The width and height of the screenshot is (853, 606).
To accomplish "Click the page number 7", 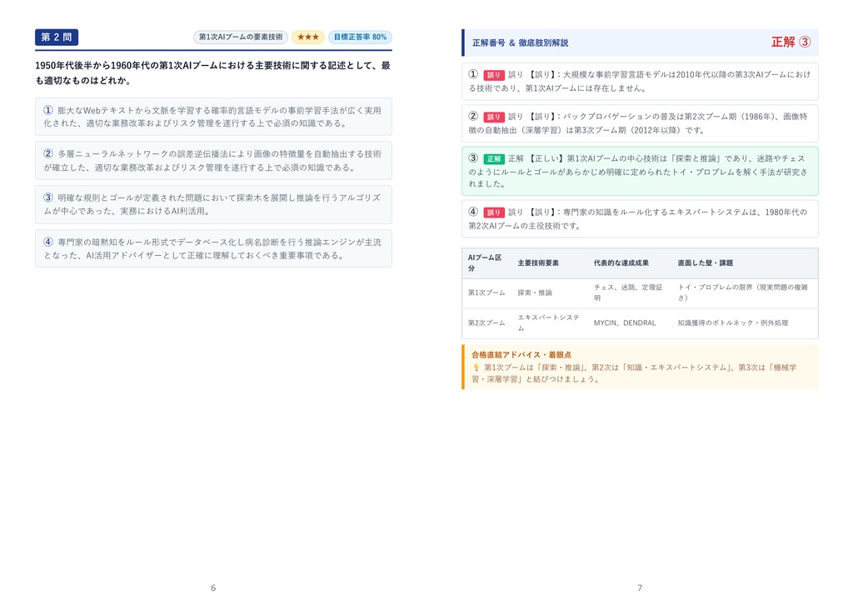I will 640,588.
